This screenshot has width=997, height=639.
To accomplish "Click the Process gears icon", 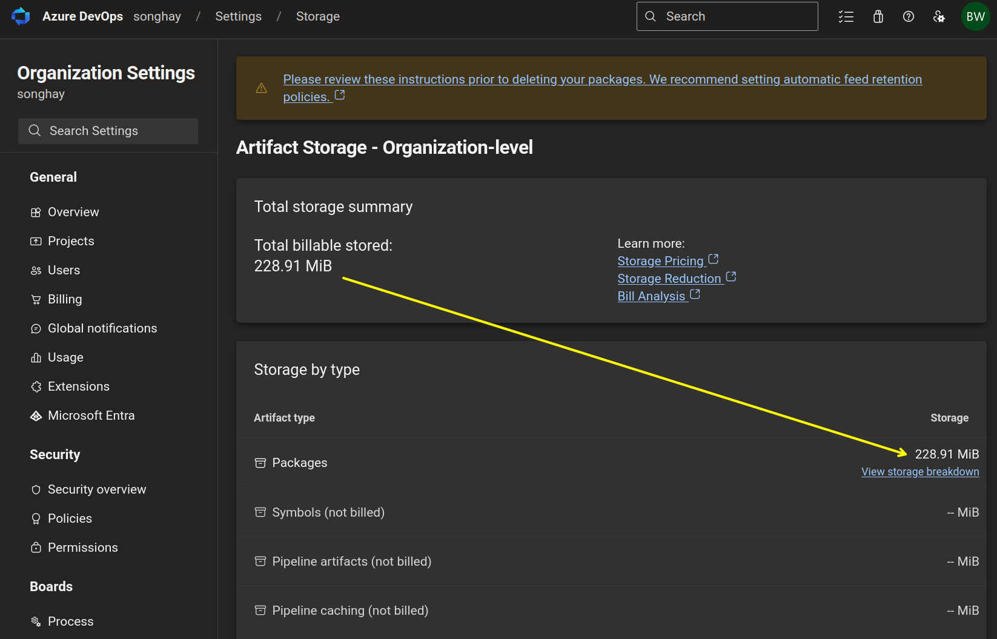I will click(36, 621).
